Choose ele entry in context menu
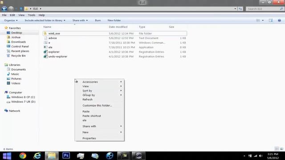Viewport: 285px width, 160px height. click(99, 120)
